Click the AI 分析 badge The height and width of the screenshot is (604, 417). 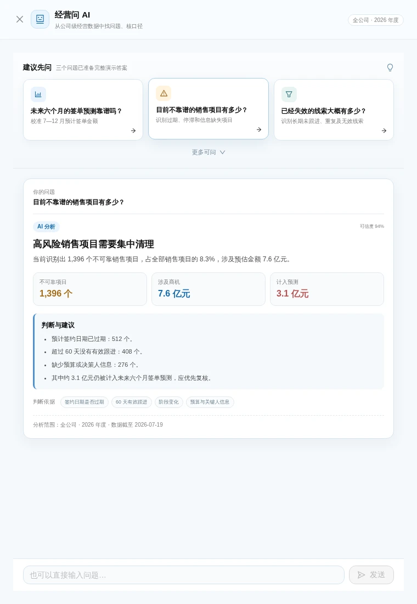(46, 226)
